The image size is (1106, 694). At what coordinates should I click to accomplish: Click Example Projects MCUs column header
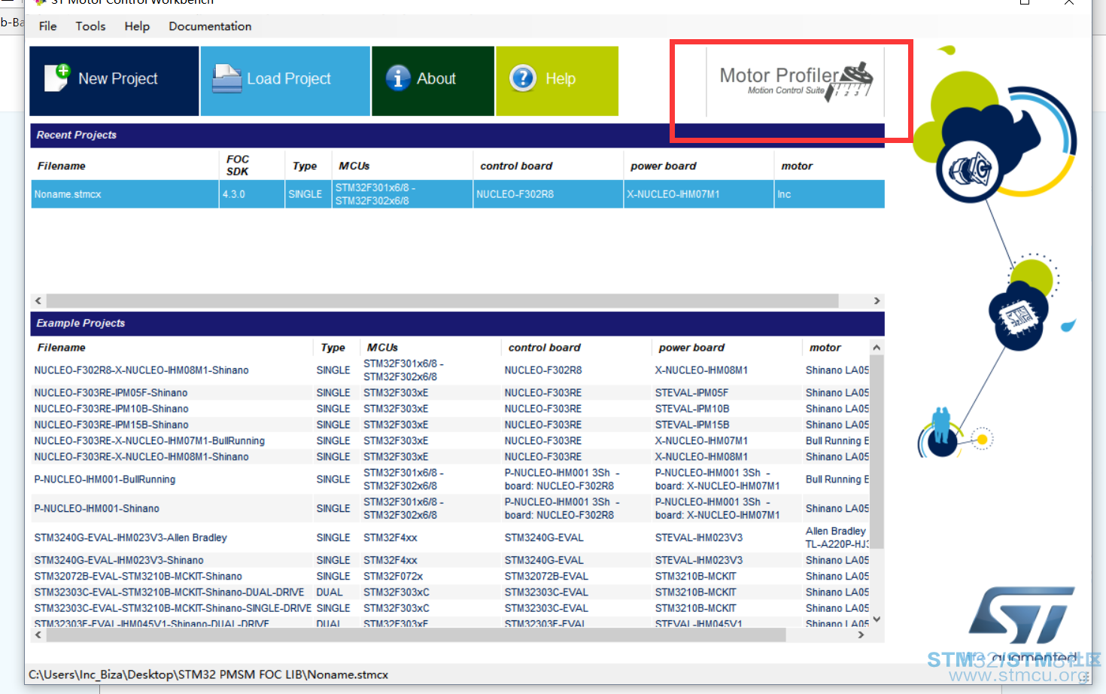tap(383, 347)
